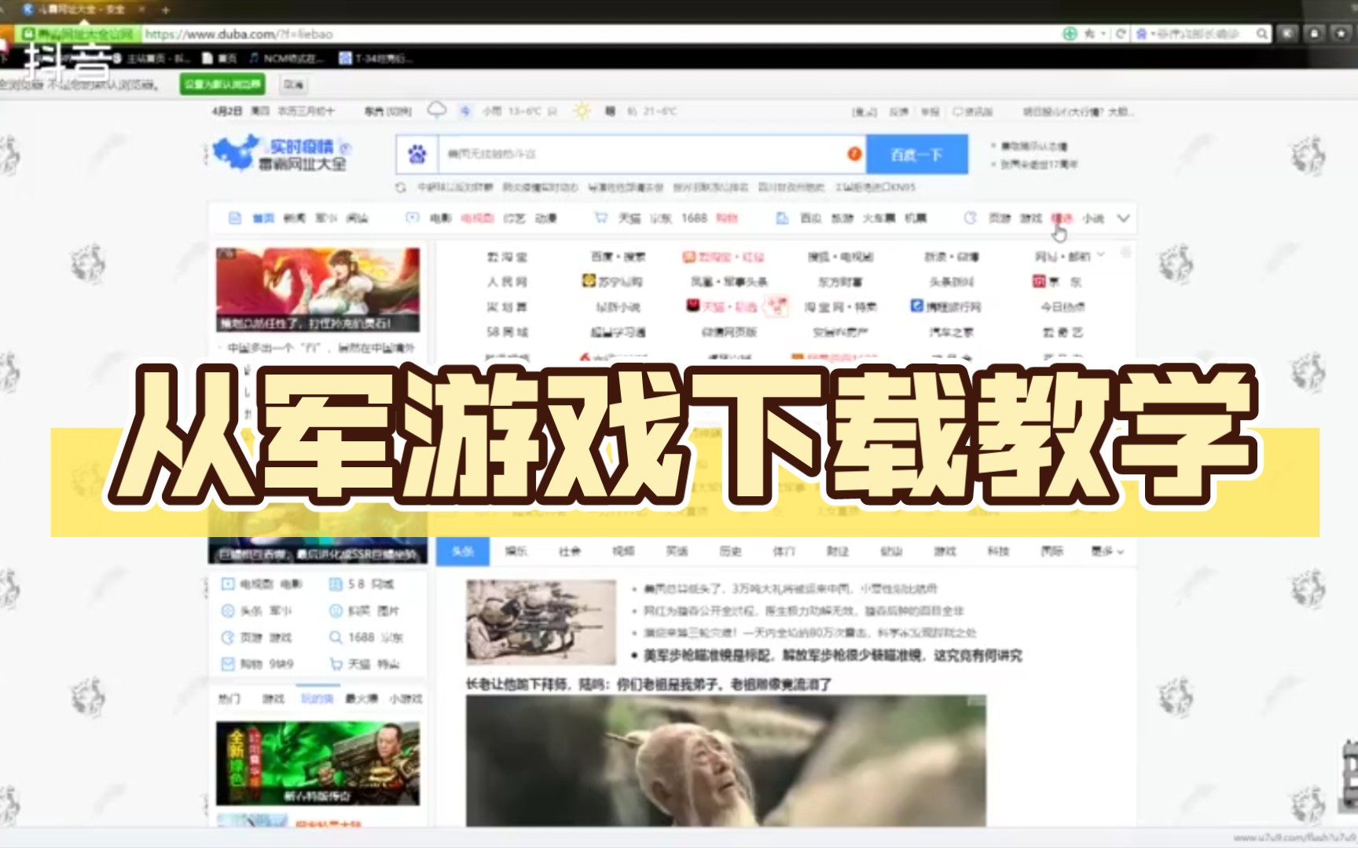Screen dimensions: 1358x848
Task: Click the page game icon beside 页游 in sidebar
Action: pos(228,638)
